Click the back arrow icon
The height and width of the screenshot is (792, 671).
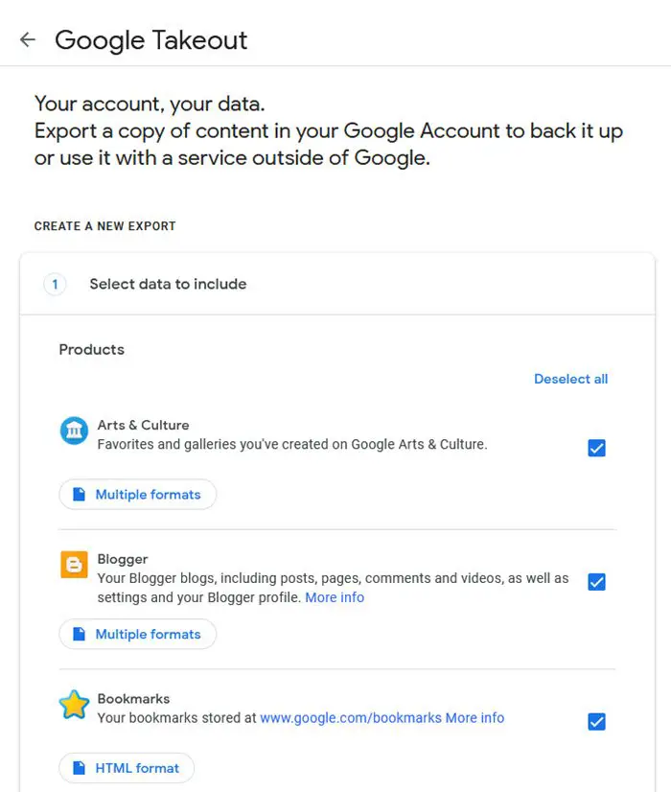tap(28, 39)
